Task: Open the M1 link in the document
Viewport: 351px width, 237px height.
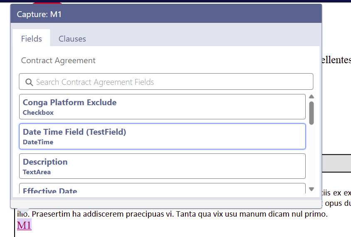Action: coord(24,225)
